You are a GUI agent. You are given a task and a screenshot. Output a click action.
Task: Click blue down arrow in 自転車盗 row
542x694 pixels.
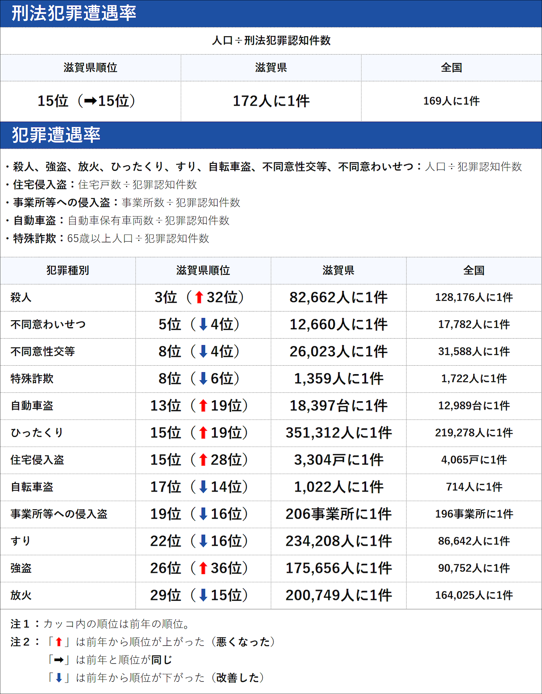coord(203,487)
